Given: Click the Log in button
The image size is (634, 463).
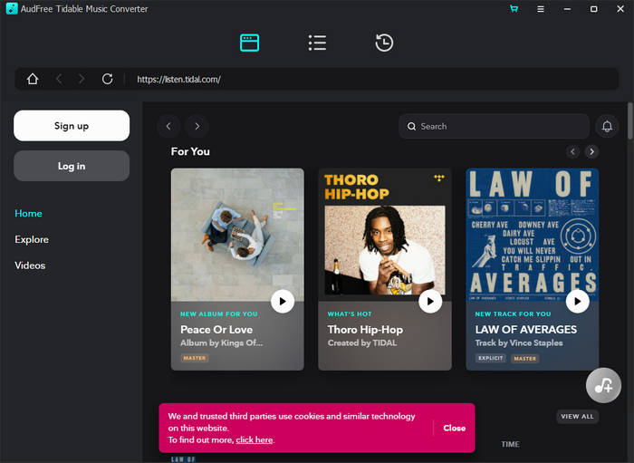Looking at the screenshot, I should [x=72, y=166].
